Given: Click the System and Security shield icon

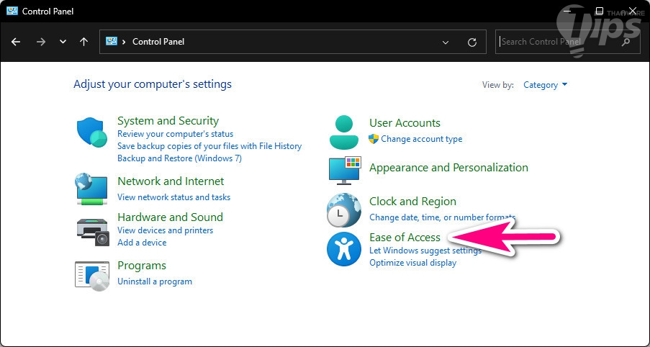Looking at the screenshot, I should tap(91, 132).
